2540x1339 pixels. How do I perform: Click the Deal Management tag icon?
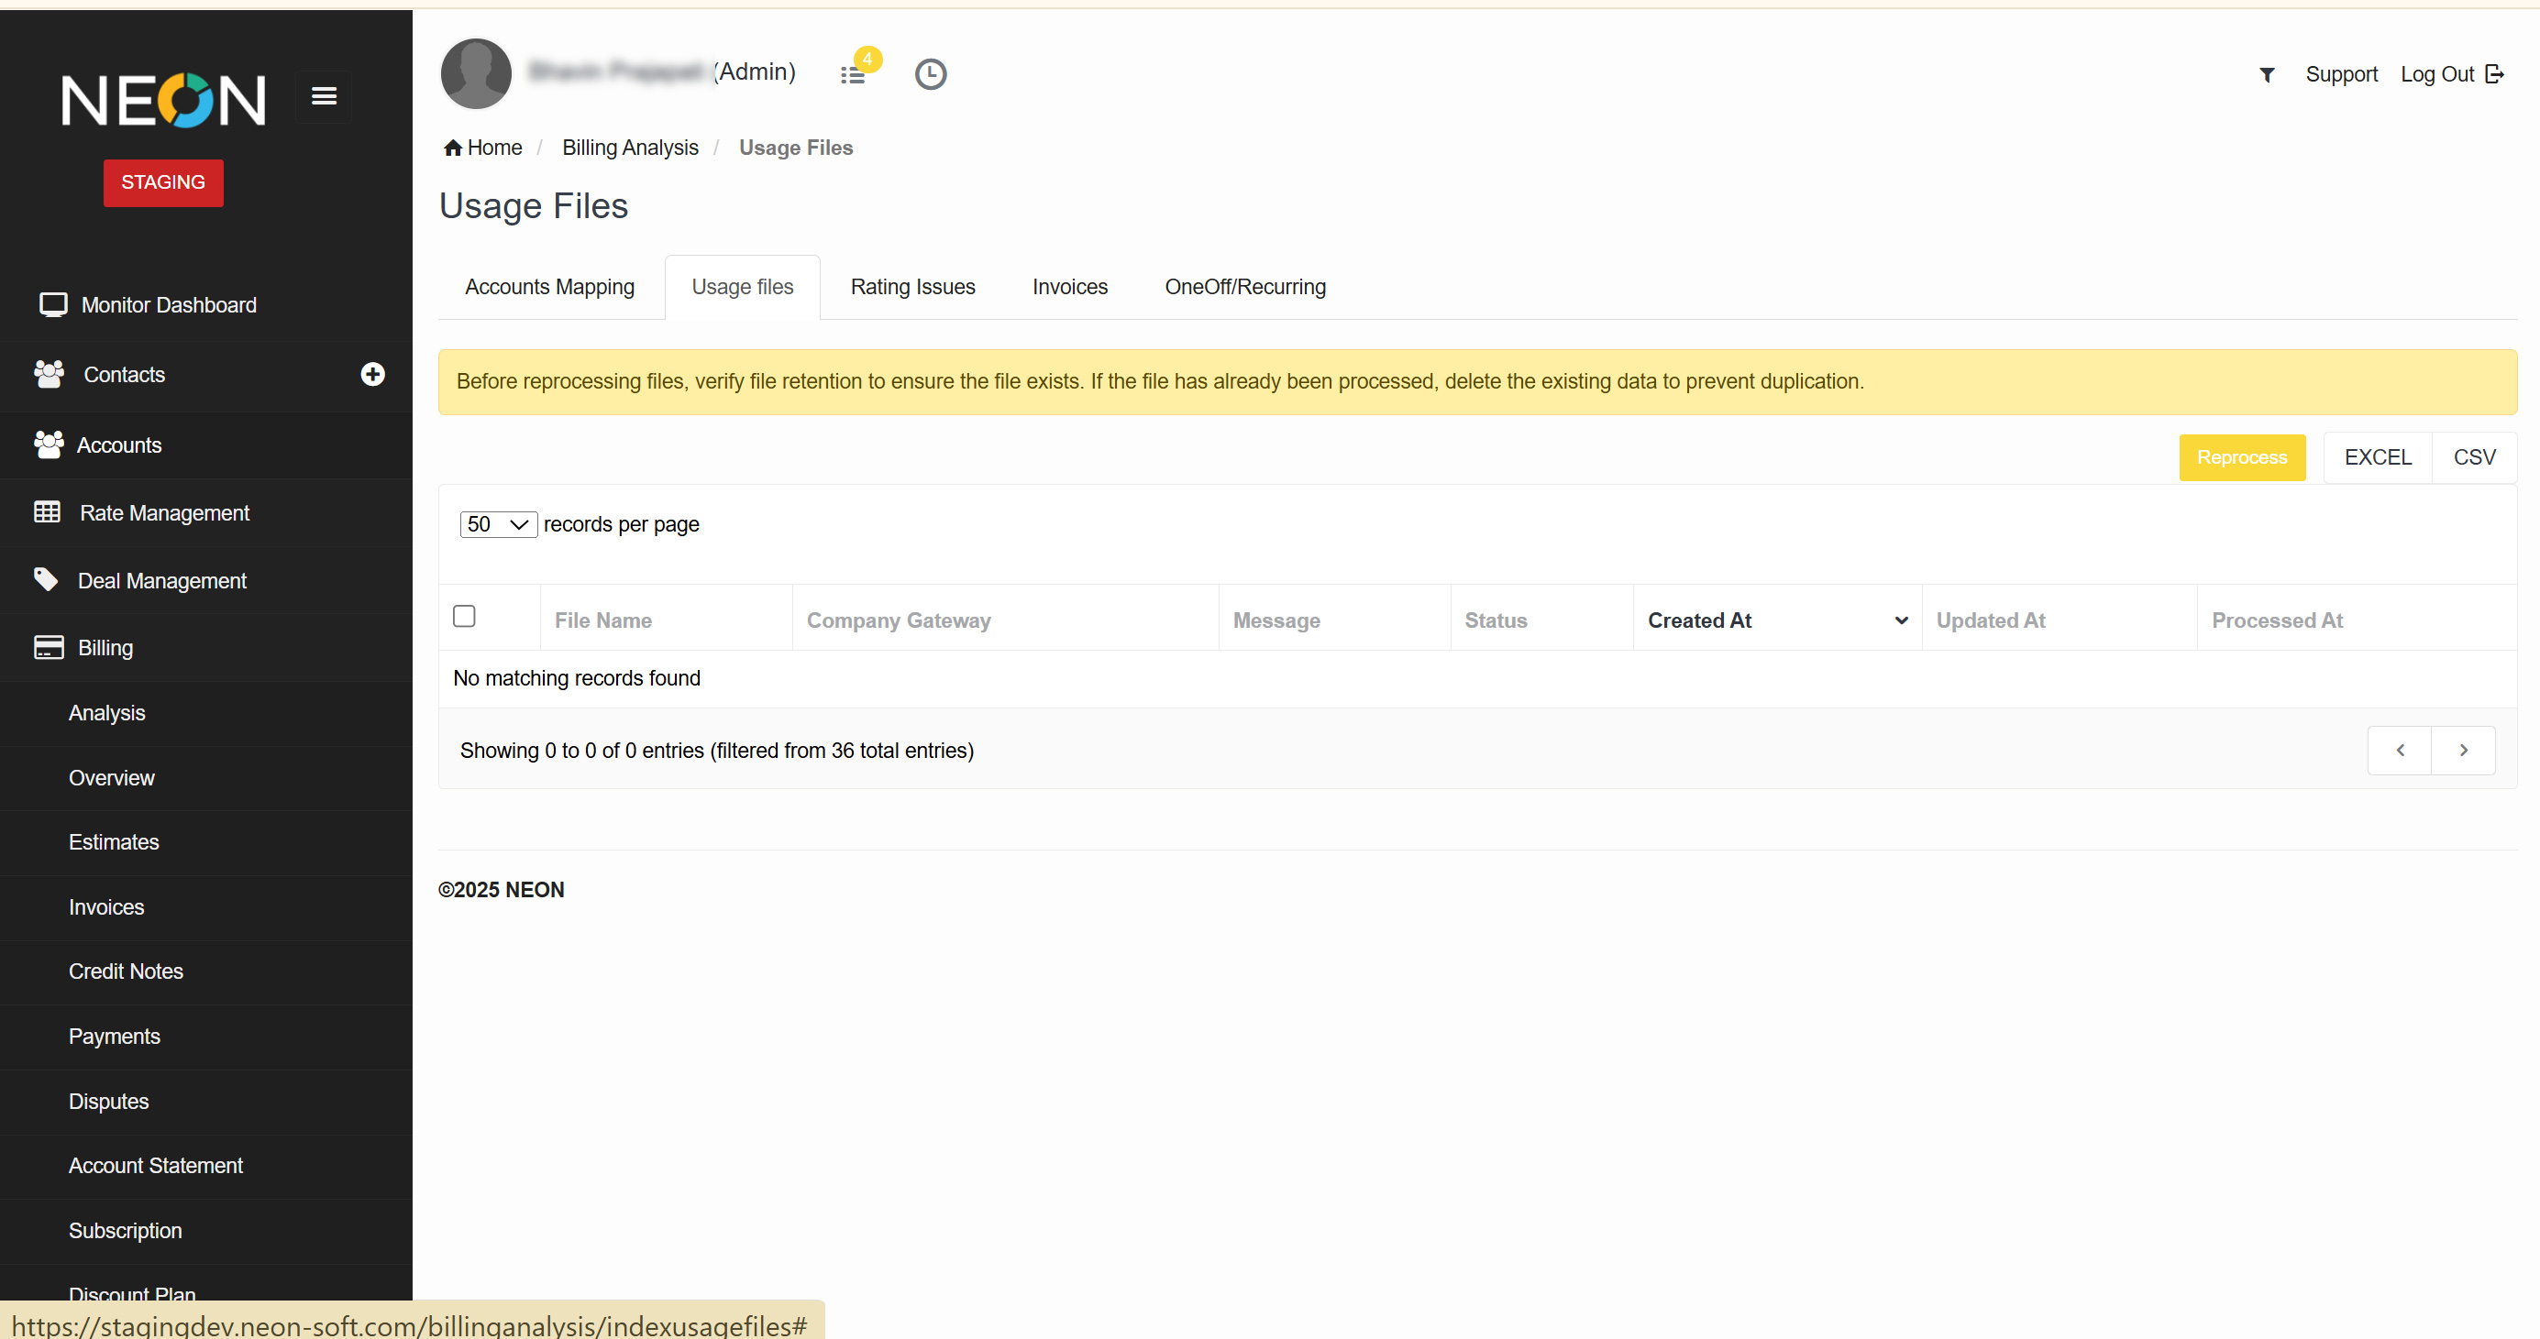tap(45, 579)
